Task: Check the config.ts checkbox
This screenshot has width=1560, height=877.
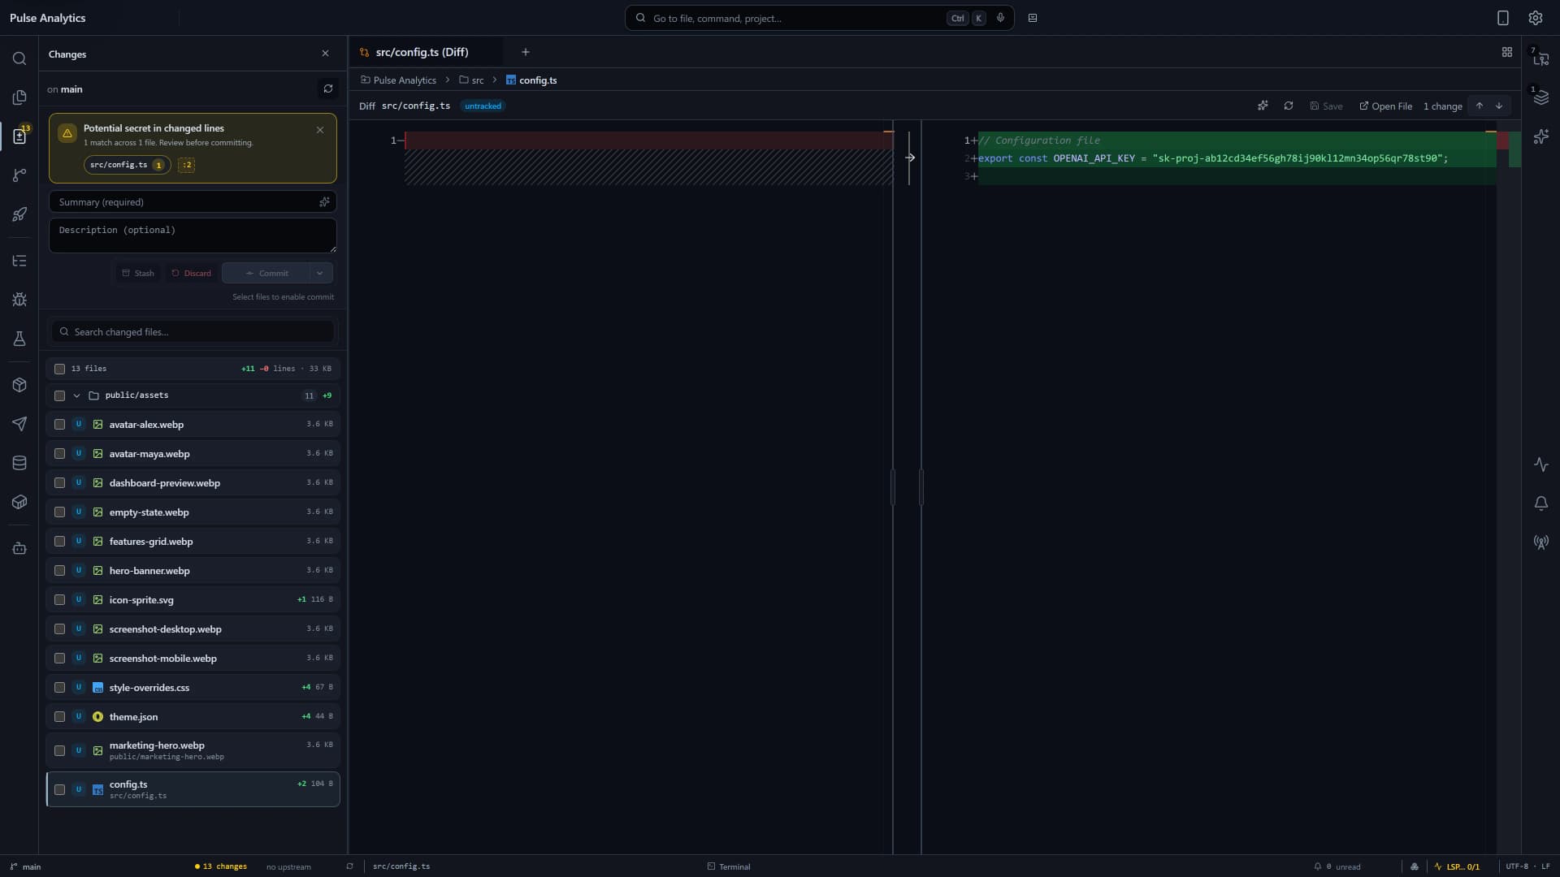Action: pyautogui.click(x=59, y=789)
